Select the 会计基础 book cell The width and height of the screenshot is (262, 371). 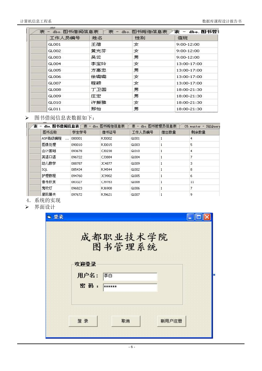tap(55, 151)
